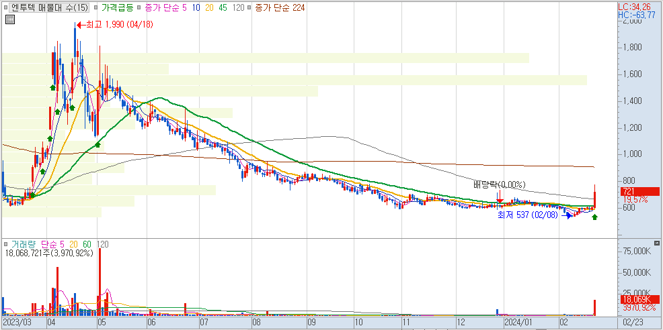This screenshot has height=330, width=663.
Task: Click the HC:-63,77 readout
Action: click(x=637, y=15)
